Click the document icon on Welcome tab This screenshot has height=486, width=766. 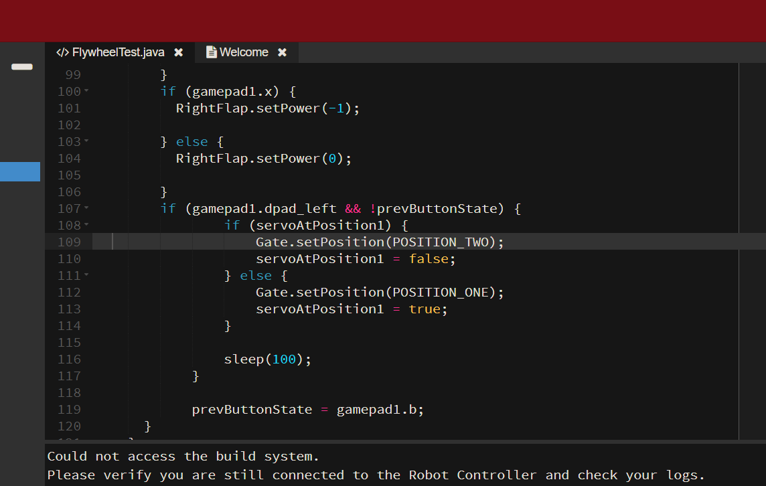point(212,52)
